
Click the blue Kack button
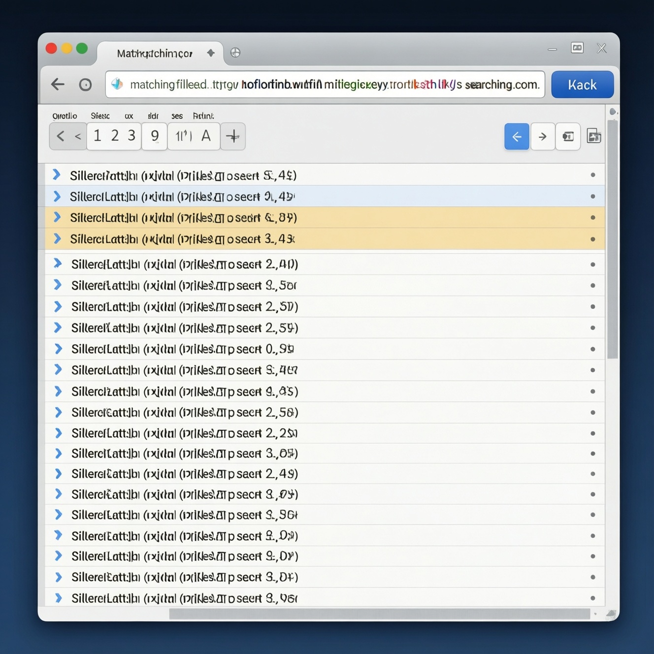(x=583, y=85)
